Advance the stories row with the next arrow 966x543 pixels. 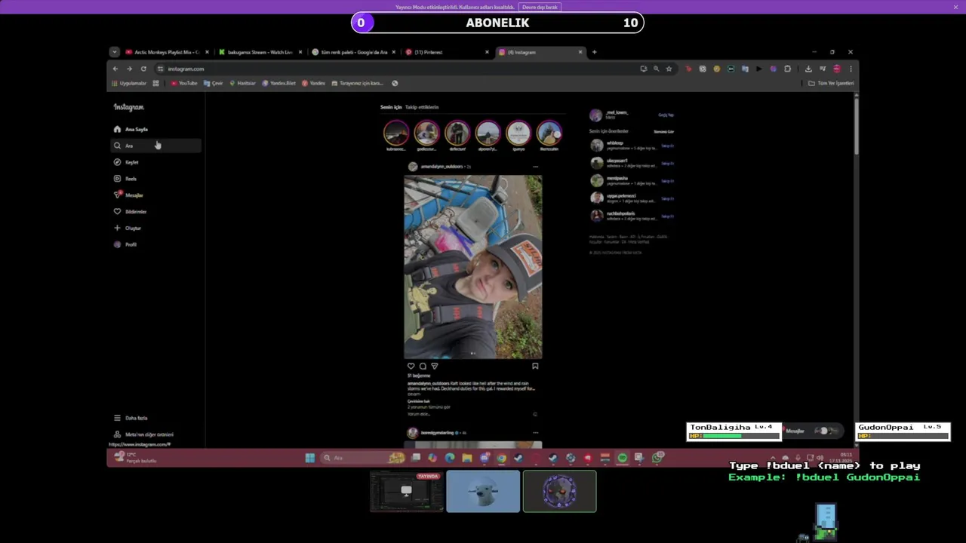click(x=558, y=133)
